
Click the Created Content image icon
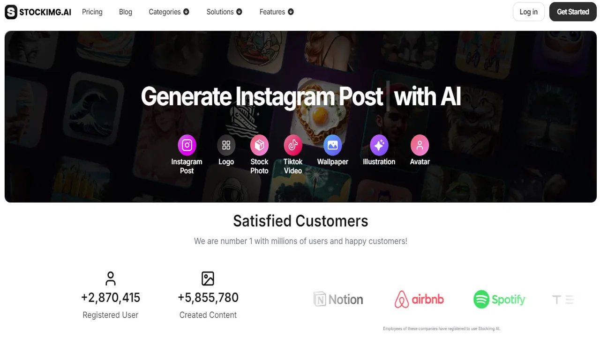click(x=208, y=278)
